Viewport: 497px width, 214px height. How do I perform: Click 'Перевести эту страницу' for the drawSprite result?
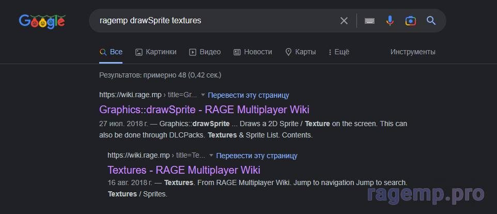248,95
